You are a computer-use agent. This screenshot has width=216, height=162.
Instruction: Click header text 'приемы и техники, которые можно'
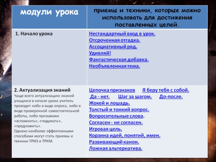tap(147, 11)
